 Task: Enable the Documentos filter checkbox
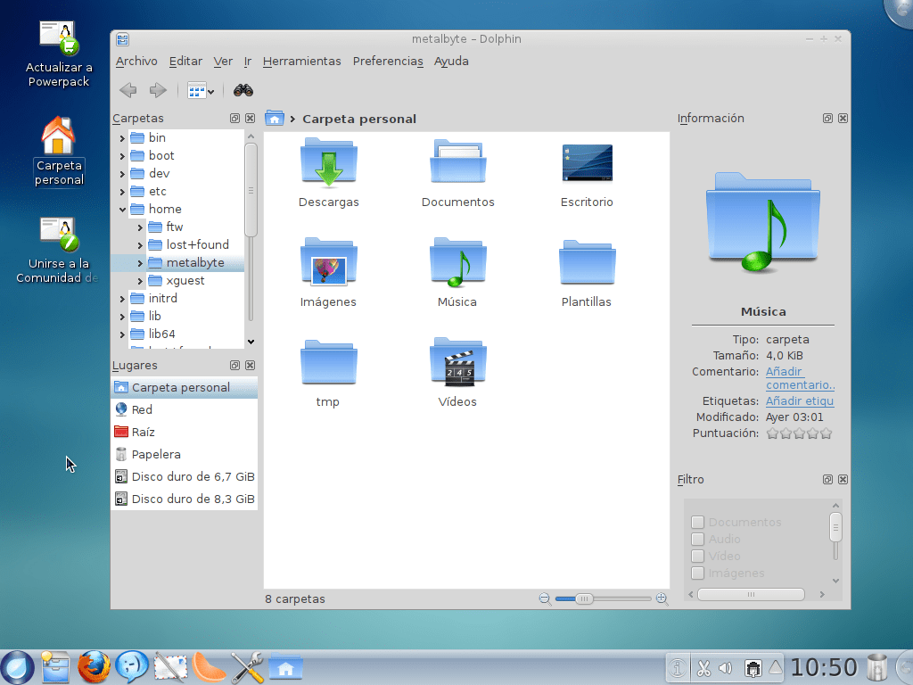[x=698, y=523]
